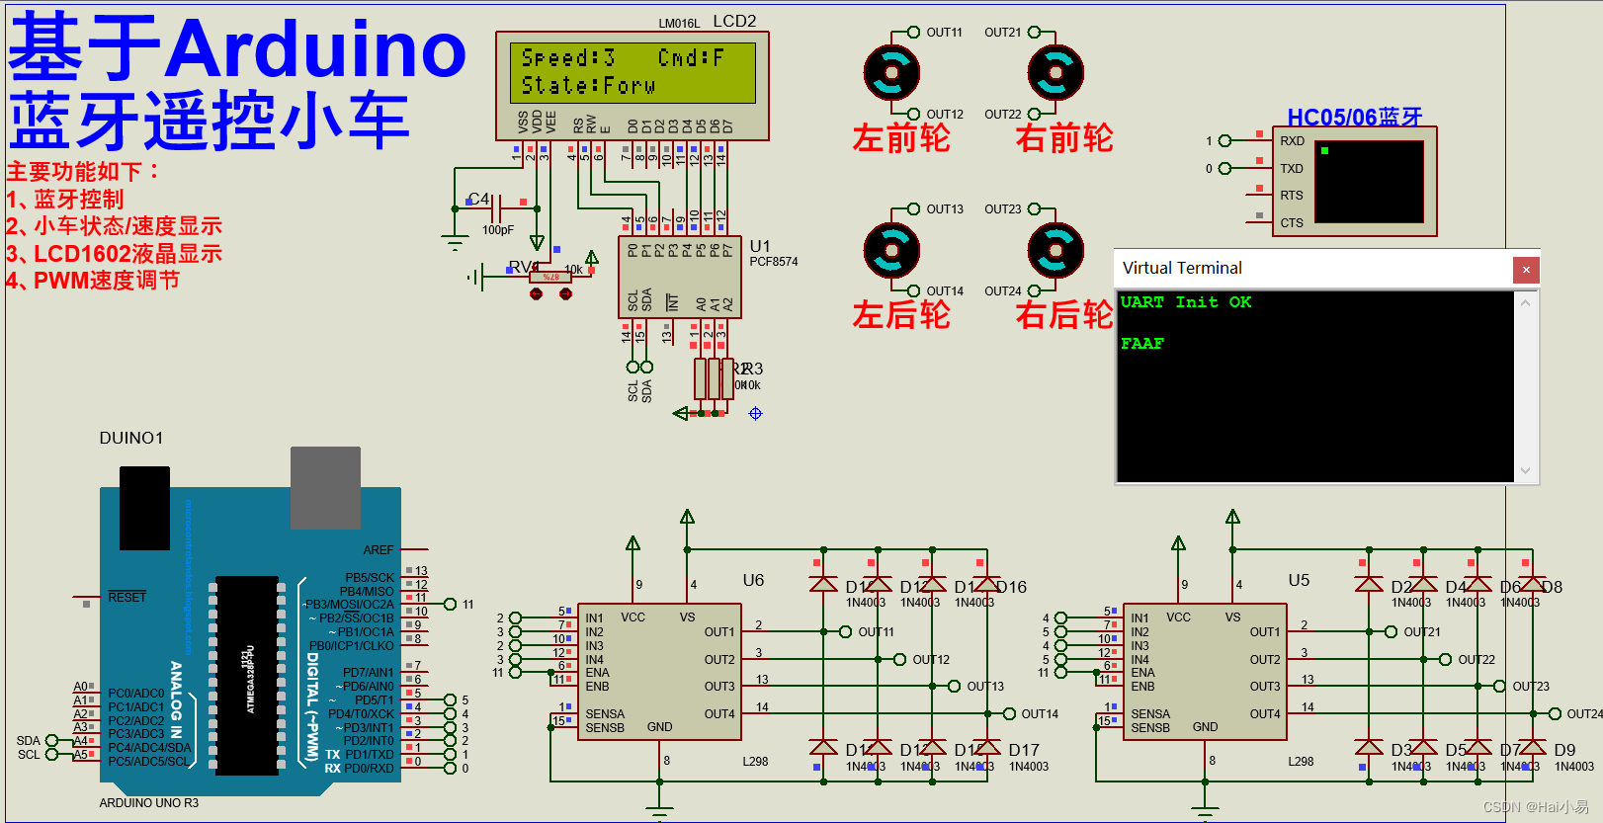
Task: Select the OUT24 terminal below right rear motor
Action: (1035, 291)
